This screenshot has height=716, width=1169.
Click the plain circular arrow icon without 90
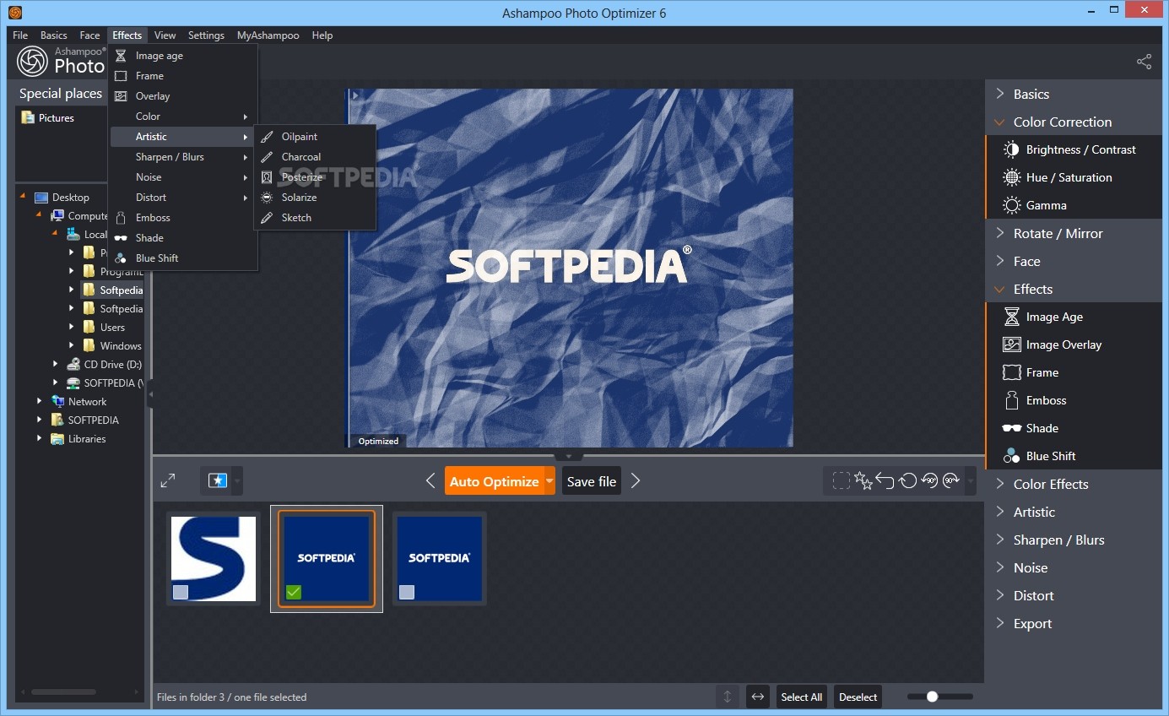pos(907,480)
